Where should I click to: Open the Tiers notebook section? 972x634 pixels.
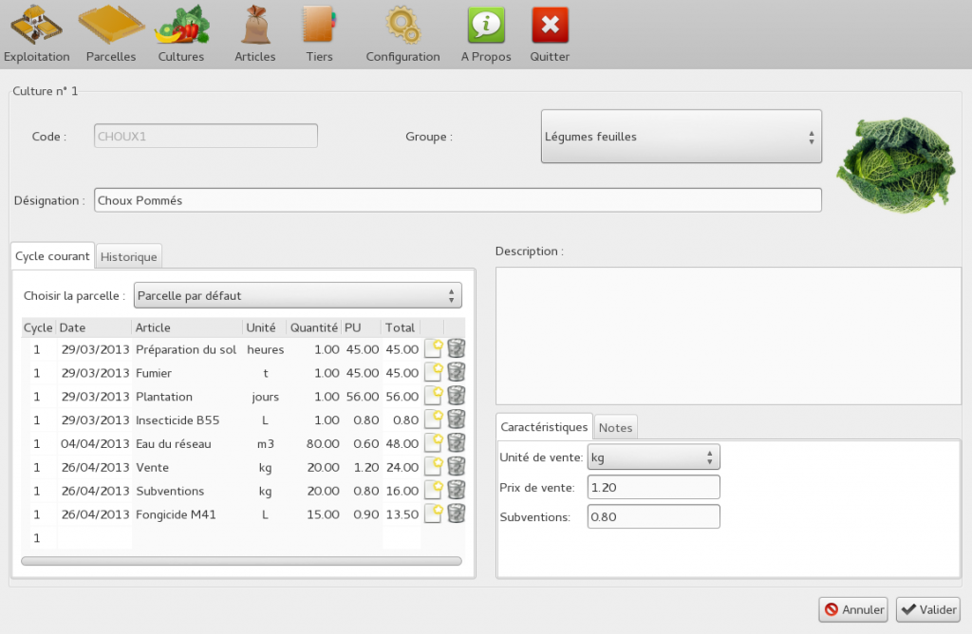tap(319, 33)
